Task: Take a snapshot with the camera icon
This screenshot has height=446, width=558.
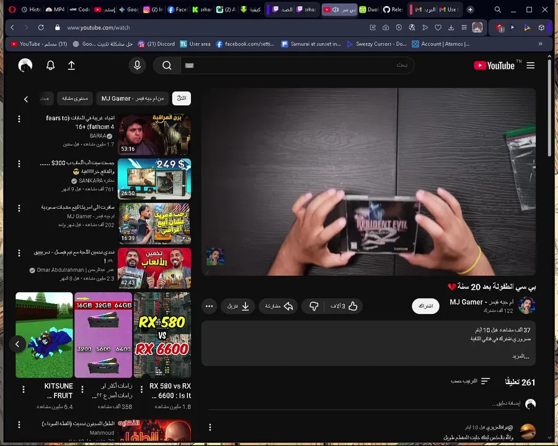Action: point(386,27)
